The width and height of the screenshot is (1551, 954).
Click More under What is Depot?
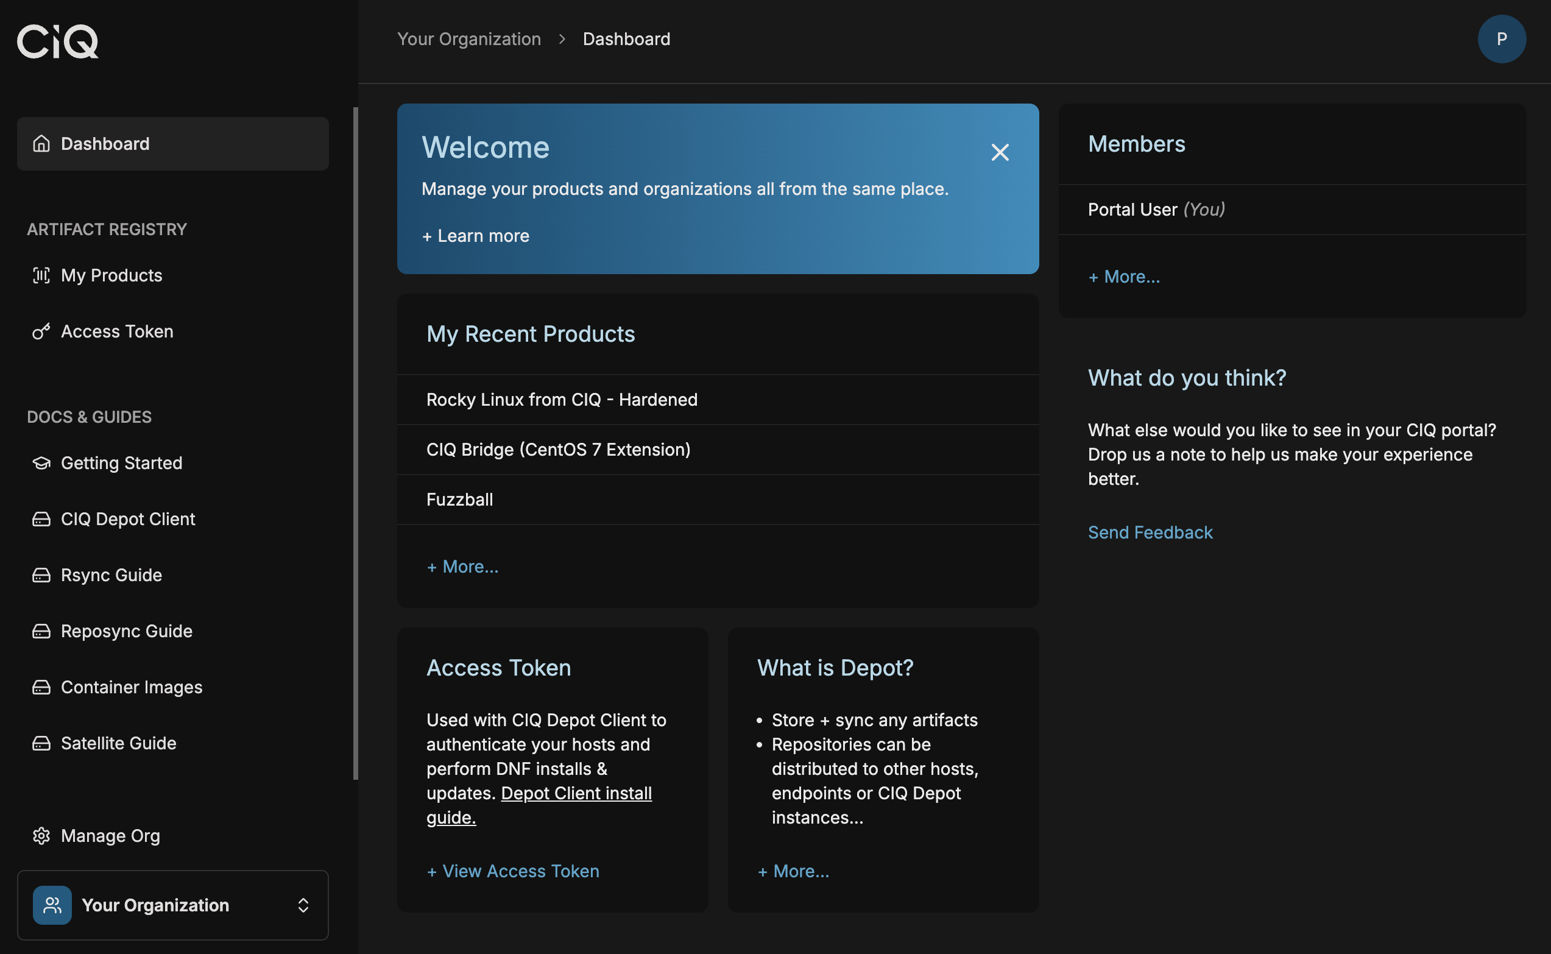tap(794, 871)
